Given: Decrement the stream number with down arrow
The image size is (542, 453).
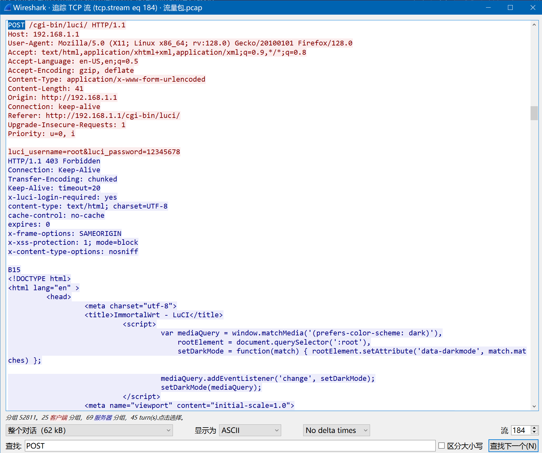Looking at the screenshot, I should 534,432.
